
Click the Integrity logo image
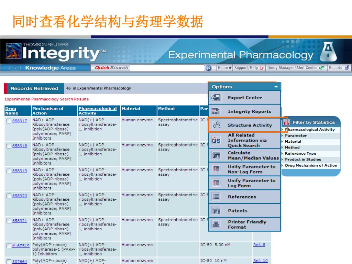point(14,51)
